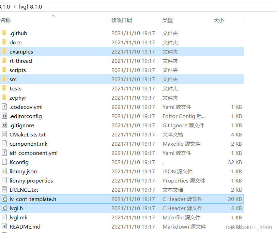Viewport: 277px width, 233px height.
Task: Click the lvgl.mk file icon
Action: (4, 217)
